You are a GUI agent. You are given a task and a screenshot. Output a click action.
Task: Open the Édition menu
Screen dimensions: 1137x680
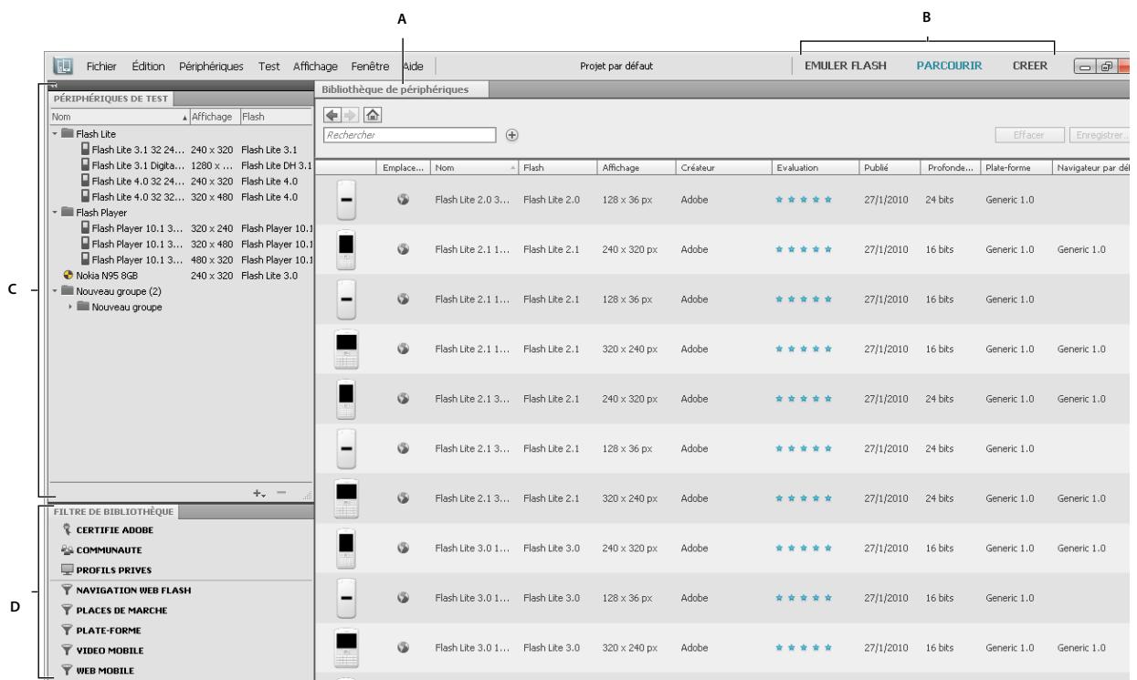coord(151,67)
